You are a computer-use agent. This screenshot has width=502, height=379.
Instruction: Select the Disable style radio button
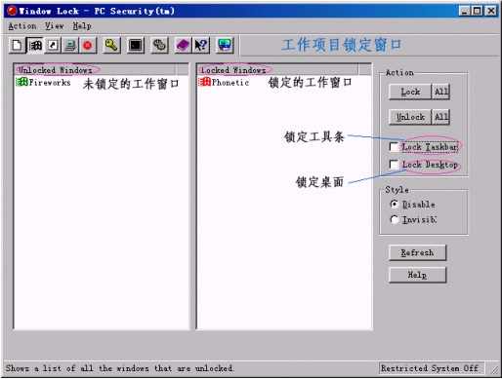tap(394, 204)
